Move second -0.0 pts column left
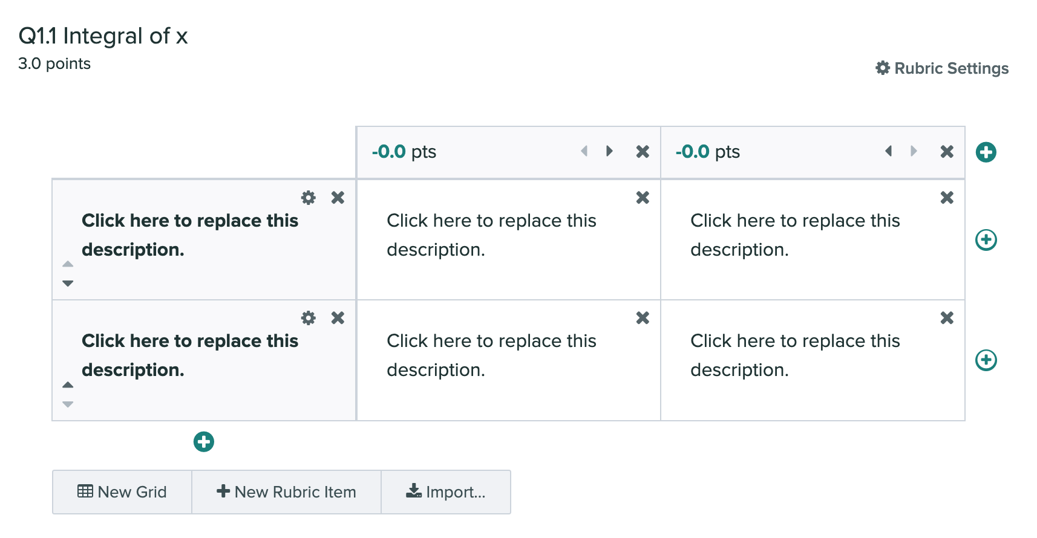 point(888,151)
